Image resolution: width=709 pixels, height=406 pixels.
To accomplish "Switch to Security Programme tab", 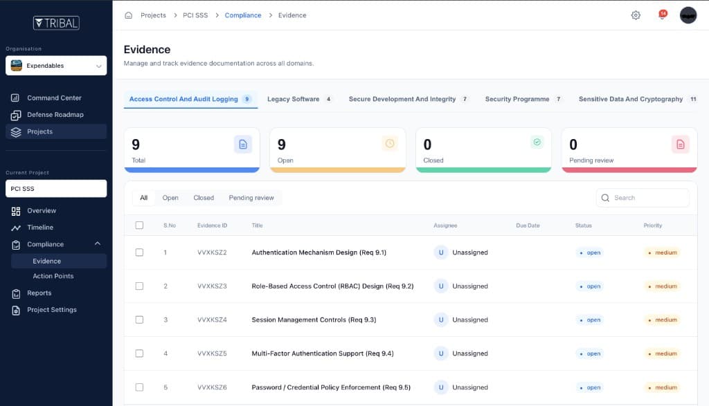I will (x=523, y=99).
